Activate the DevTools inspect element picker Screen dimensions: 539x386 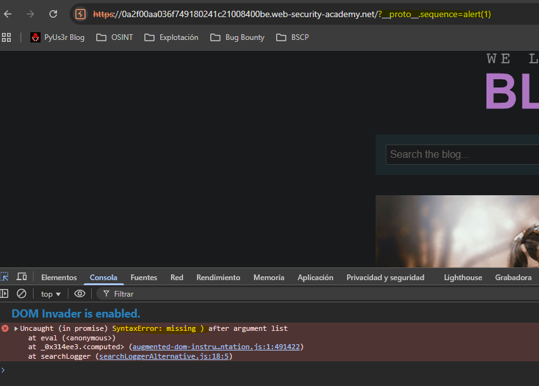(x=4, y=277)
